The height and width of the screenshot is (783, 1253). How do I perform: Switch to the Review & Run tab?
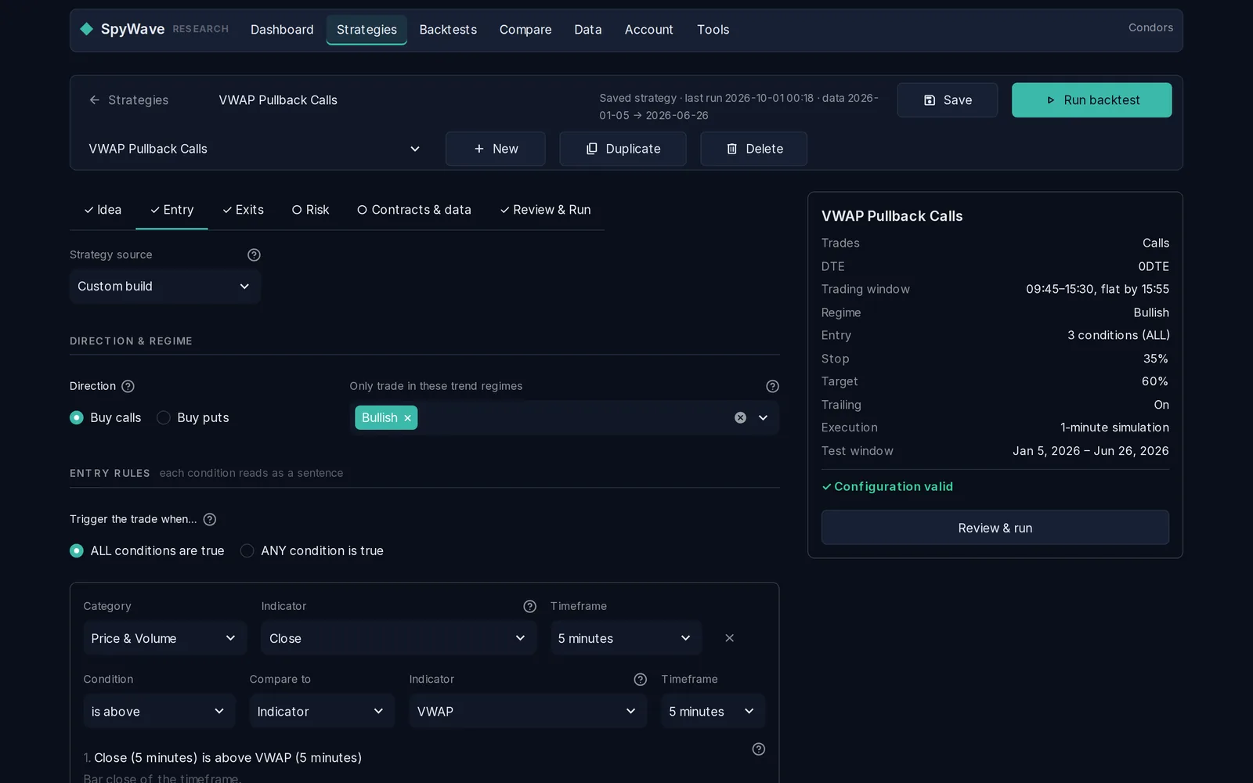pos(545,210)
